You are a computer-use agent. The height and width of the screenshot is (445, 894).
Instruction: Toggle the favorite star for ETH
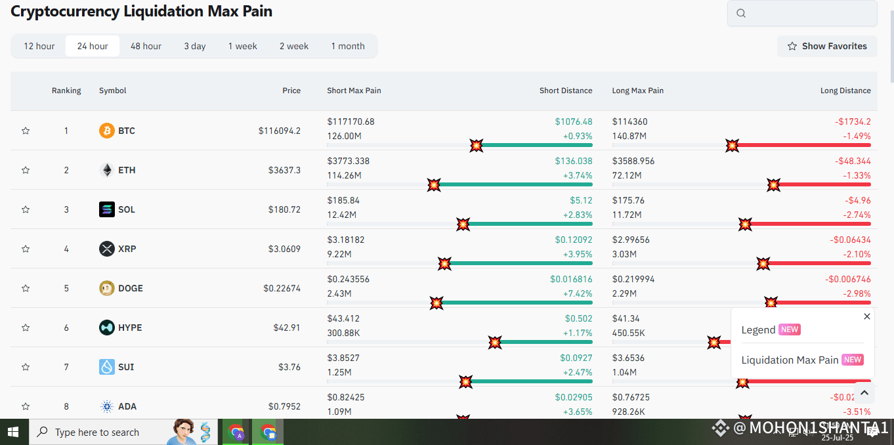(25, 170)
